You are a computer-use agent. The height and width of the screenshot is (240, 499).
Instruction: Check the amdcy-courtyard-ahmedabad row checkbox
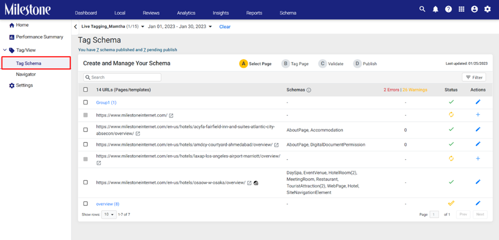pyautogui.click(x=85, y=144)
